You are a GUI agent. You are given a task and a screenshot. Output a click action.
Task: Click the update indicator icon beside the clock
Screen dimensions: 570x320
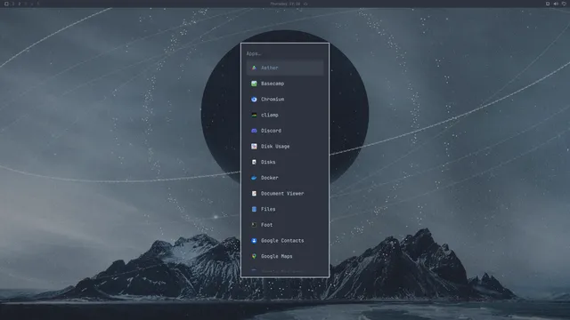[x=305, y=4]
